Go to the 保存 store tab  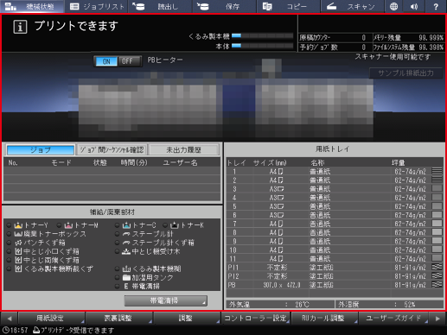click(x=224, y=6)
